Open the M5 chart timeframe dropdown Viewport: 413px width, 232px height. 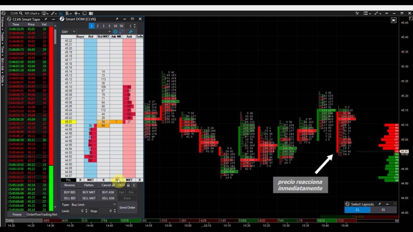pyautogui.click(x=32, y=13)
